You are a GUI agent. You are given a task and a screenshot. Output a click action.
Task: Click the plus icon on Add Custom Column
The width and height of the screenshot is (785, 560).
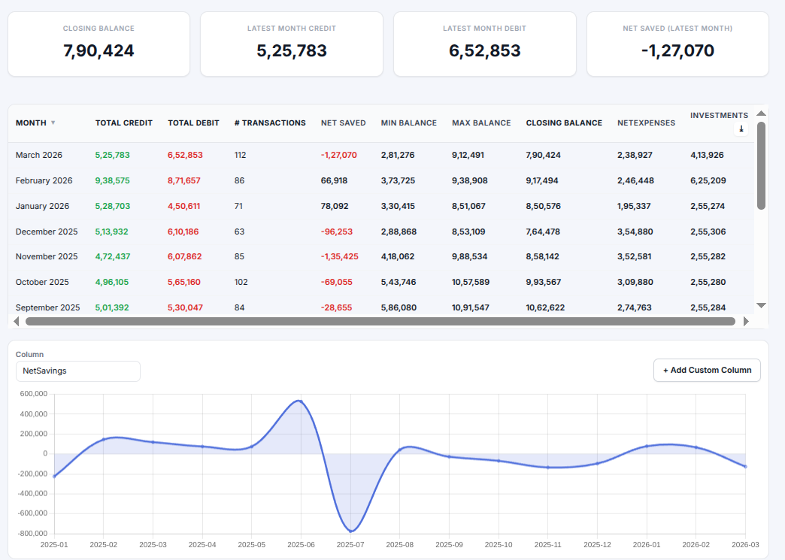(665, 370)
